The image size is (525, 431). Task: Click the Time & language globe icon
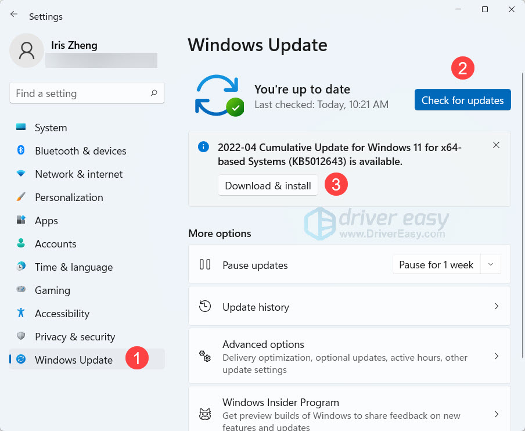click(x=21, y=267)
